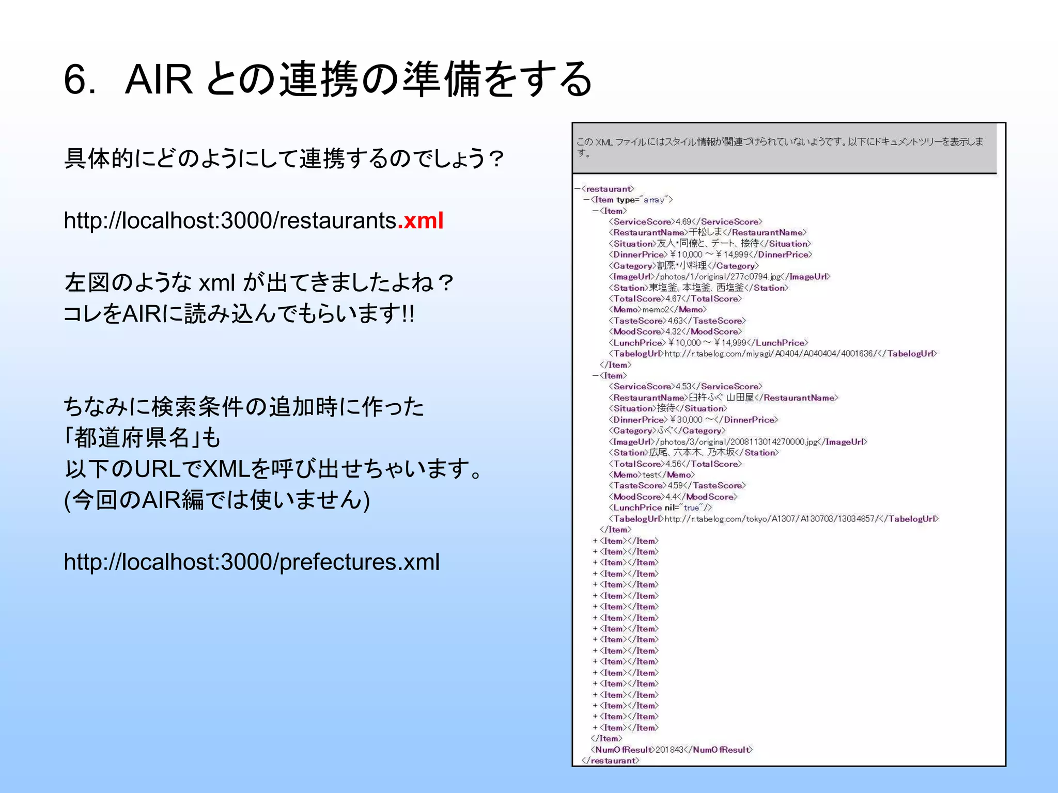The width and height of the screenshot is (1058, 793).
Task: Collapse the Item containing 臼杵ふぐ 山田屋
Action: coord(596,376)
